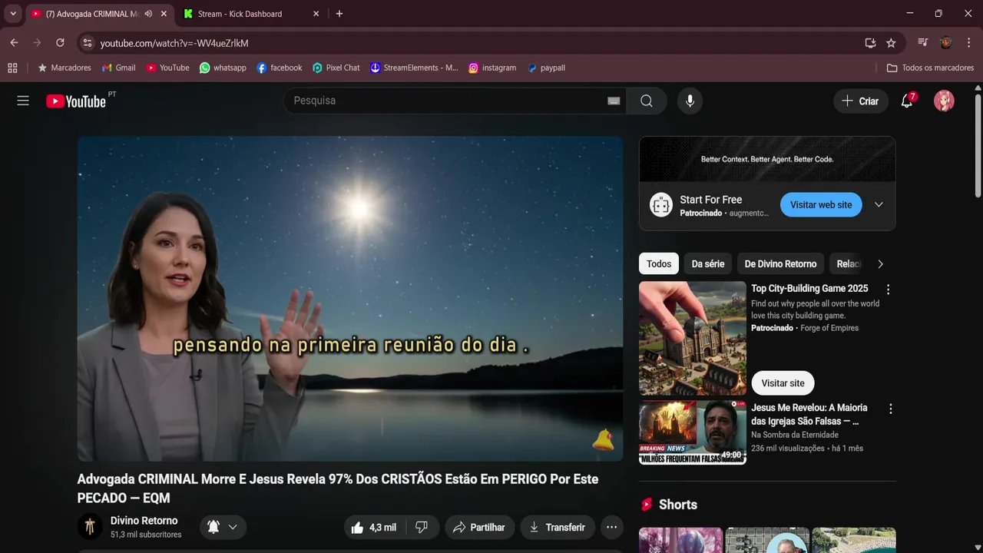Viewport: 983px width, 553px height.
Task: Open notifications bell with 7 badge
Action: 907,101
